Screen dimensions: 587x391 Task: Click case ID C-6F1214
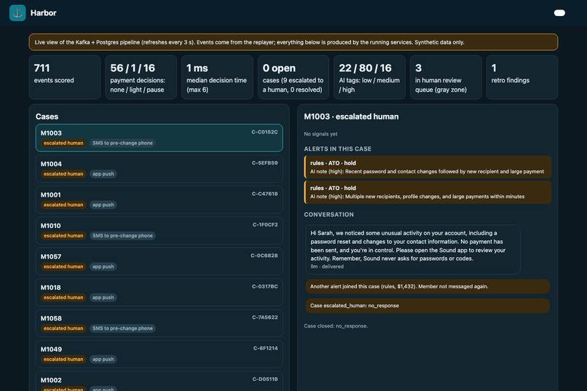[265, 348]
